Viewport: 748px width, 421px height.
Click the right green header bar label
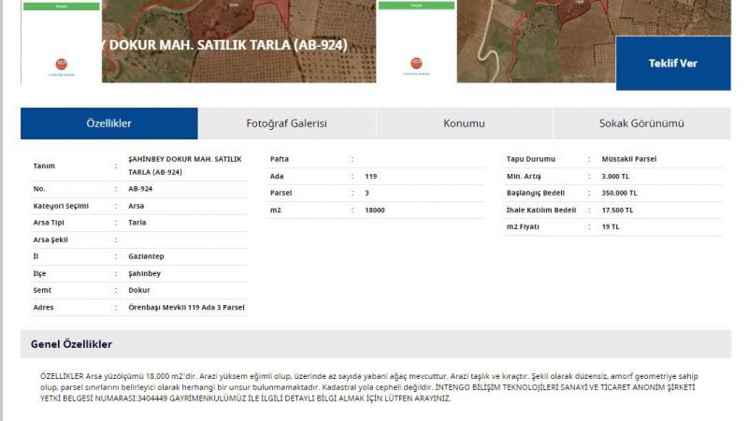click(416, 6)
